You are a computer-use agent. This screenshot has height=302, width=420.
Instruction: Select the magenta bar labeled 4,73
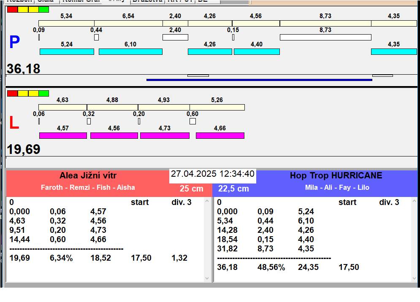165,135
